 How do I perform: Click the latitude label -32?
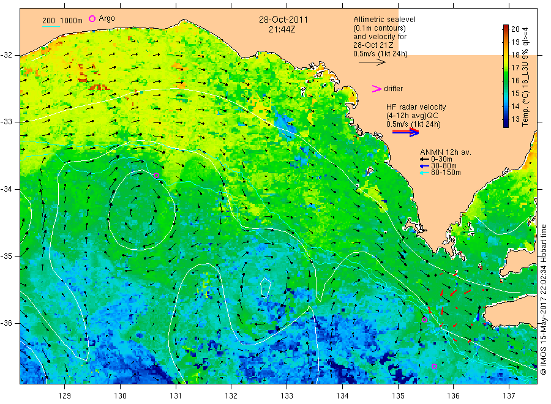coord(6,55)
